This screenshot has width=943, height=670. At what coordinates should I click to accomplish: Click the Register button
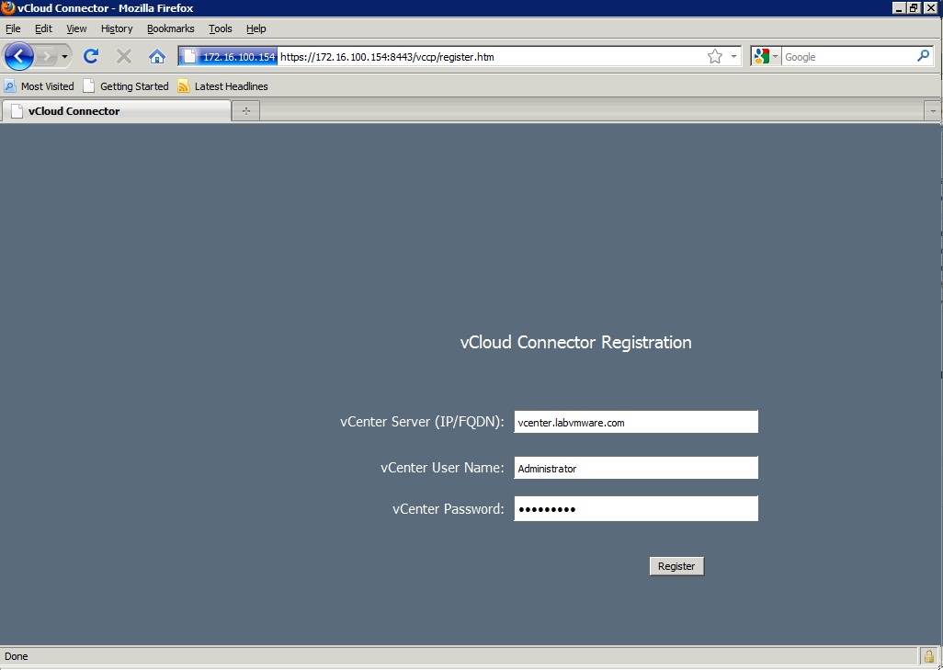tap(676, 566)
